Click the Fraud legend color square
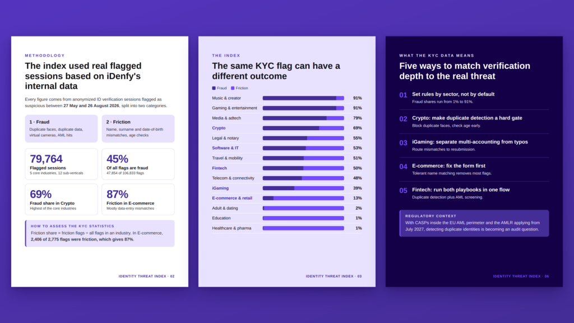The height and width of the screenshot is (323, 574). click(x=214, y=88)
